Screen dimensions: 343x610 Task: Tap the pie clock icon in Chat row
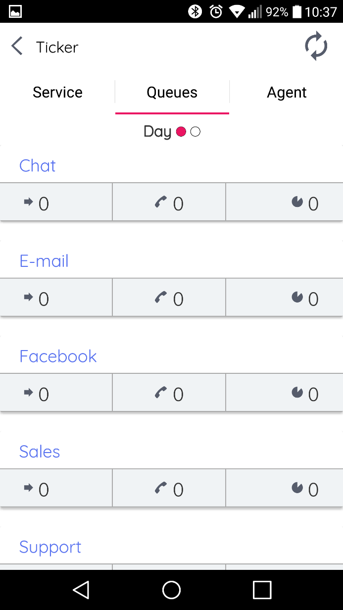297,202
